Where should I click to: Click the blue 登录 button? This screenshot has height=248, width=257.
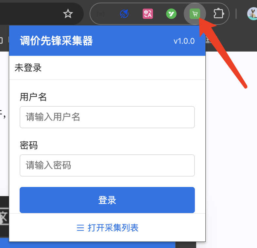[107, 200]
